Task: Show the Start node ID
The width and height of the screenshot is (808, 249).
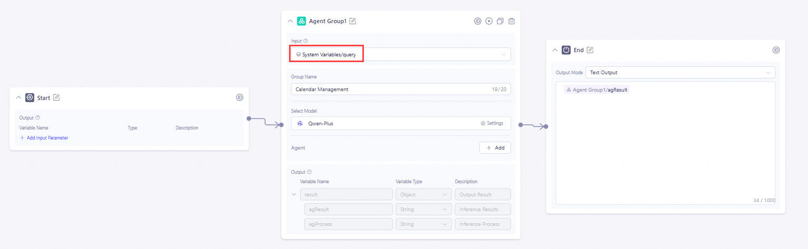Action: pos(239,97)
